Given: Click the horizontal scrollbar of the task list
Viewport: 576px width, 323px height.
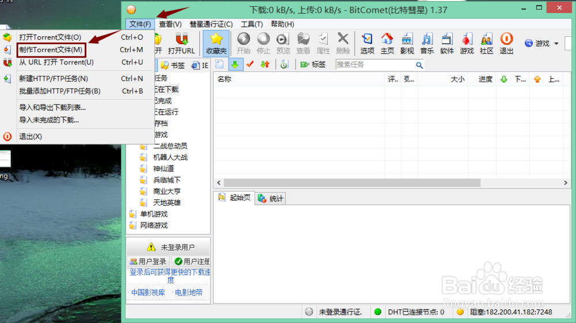Looking at the screenshot, I should pos(352,183).
